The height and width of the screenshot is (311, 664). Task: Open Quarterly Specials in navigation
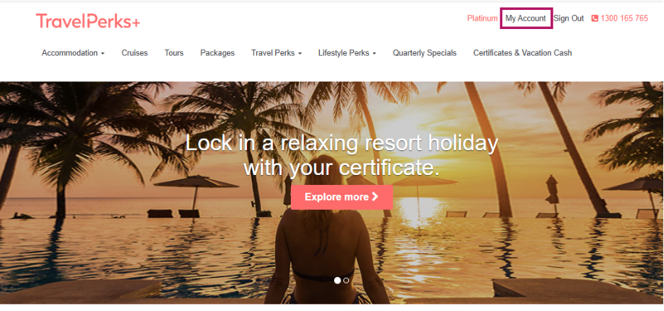pyautogui.click(x=424, y=53)
